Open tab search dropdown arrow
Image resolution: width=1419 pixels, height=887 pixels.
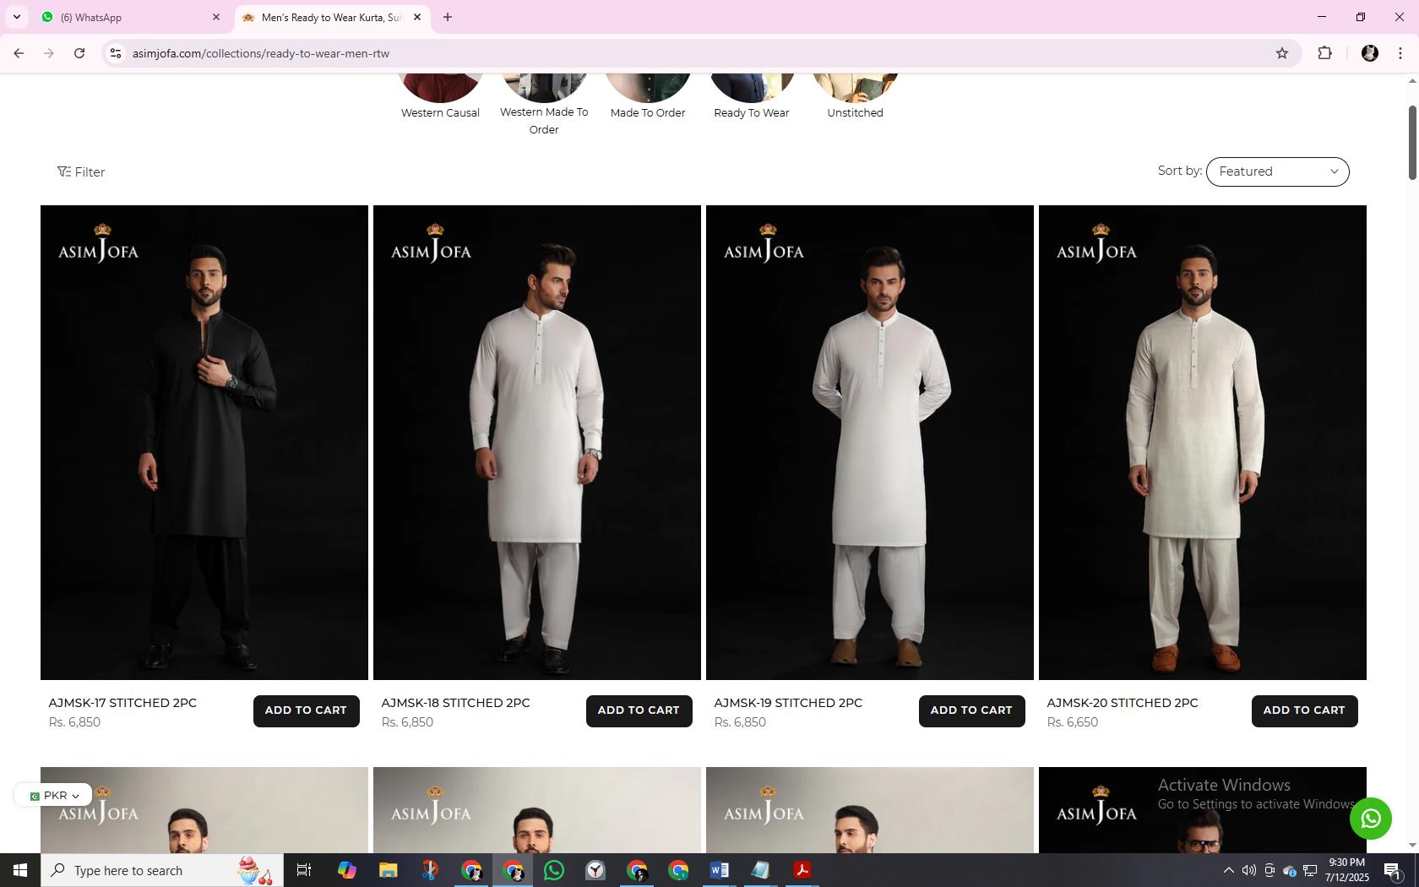[x=16, y=17]
